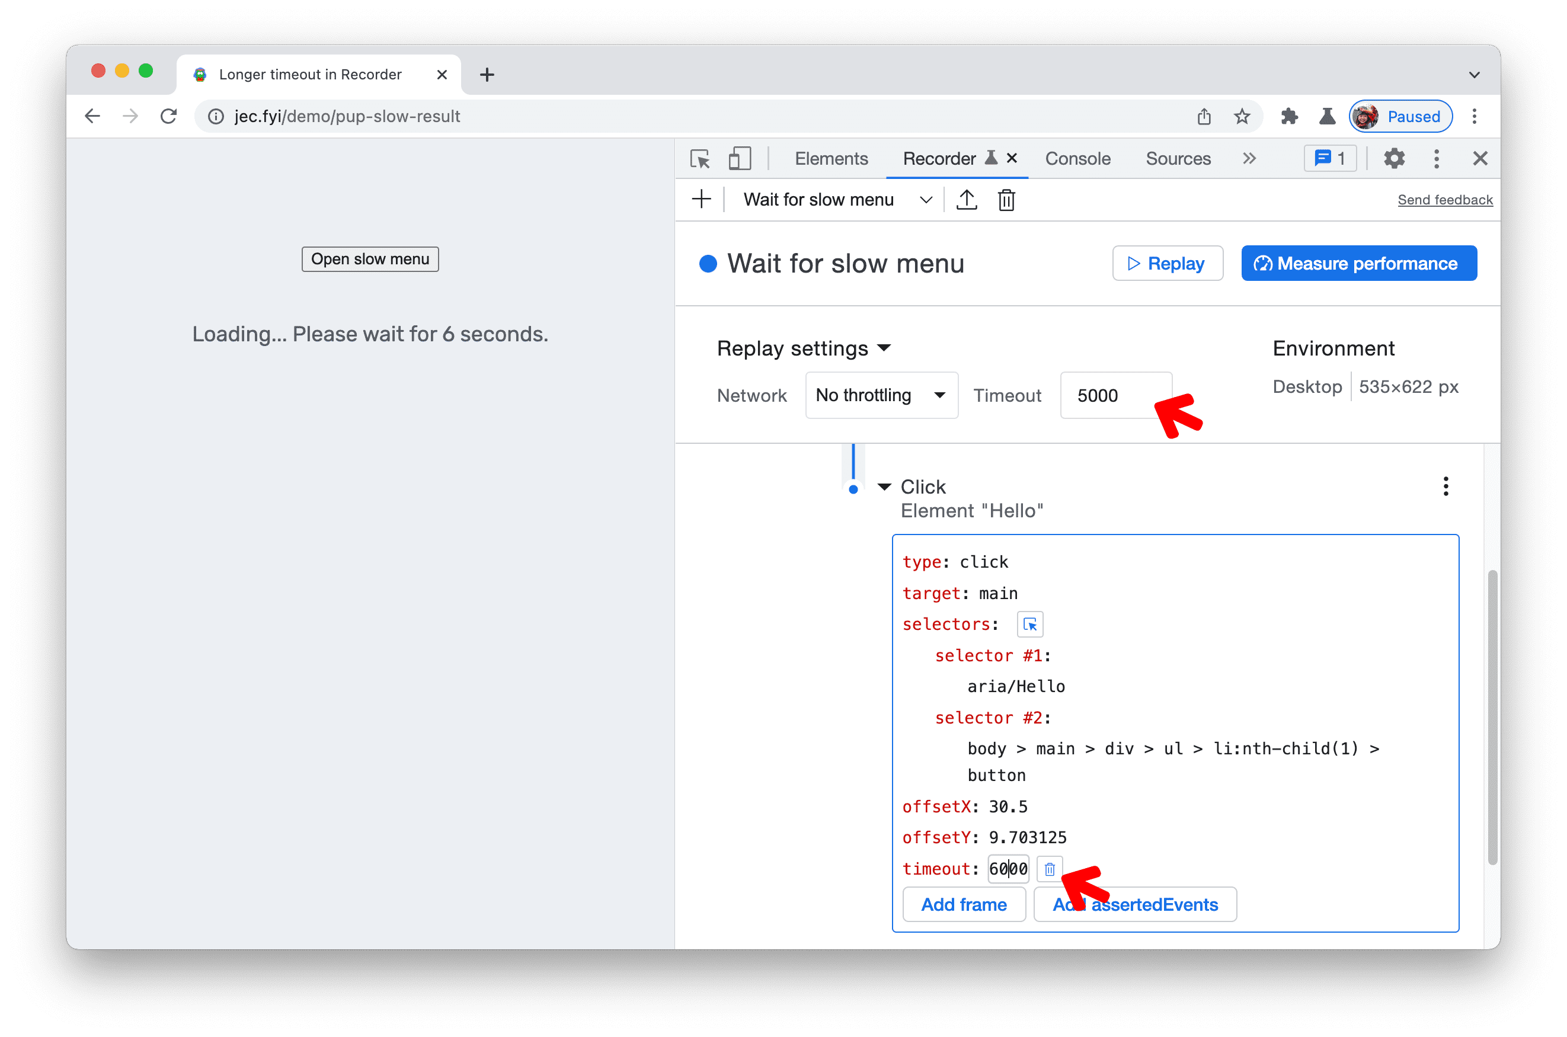Click the Elements tab icon in DevTools

tap(831, 158)
